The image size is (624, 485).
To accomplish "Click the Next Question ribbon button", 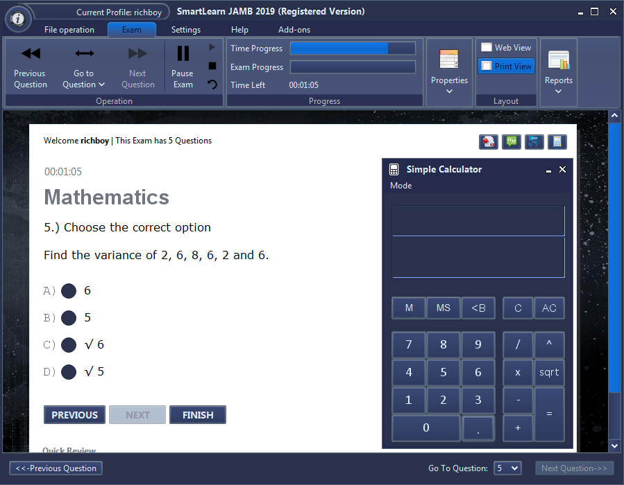I will 137,67.
